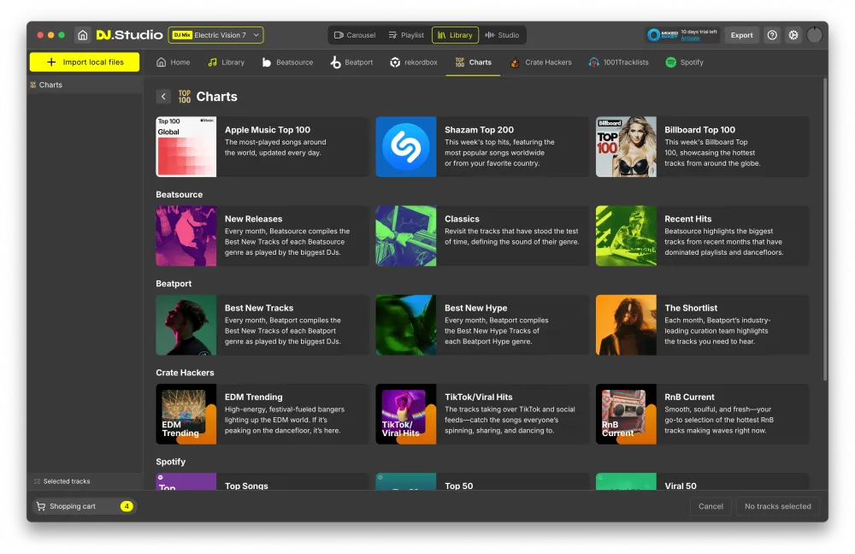Click the user profile avatar
Viewport: 855px width, 554px height.
[x=814, y=35]
